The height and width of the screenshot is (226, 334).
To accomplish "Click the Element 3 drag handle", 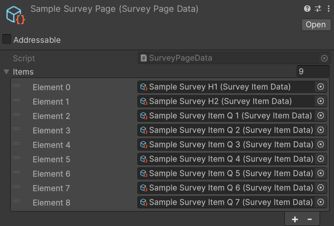I will coord(17,129).
